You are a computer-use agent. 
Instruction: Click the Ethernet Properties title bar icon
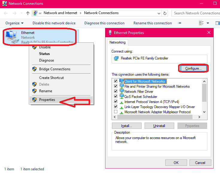point(110,32)
